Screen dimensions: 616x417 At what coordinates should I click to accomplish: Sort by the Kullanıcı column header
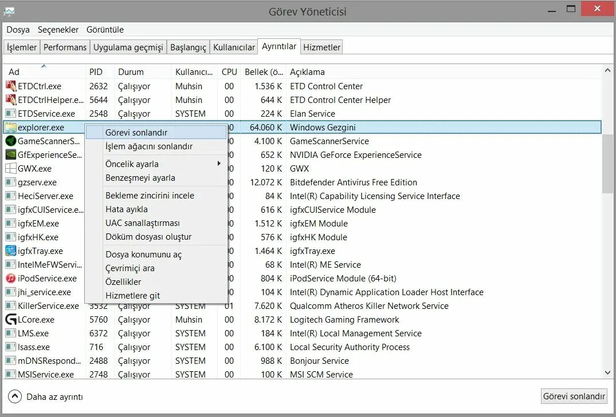click(194, 72)
